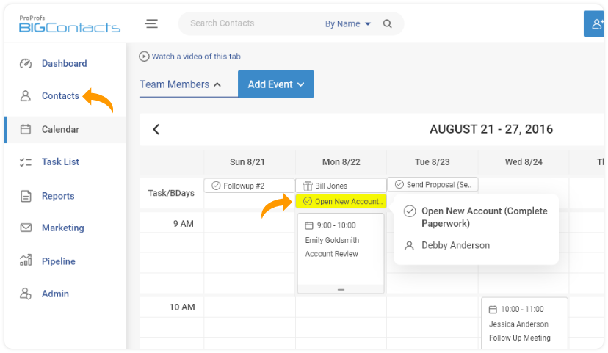608x353 pixels.
Task: Click the ProProfs BIGContacts logo
Action: pyautogui.click(x=70, y=24)
